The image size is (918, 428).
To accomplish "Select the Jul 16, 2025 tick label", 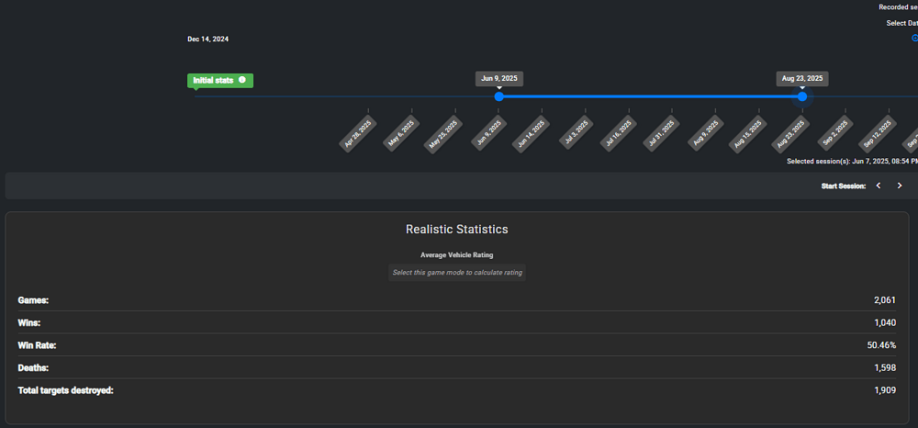I will [x=618, y=133].
